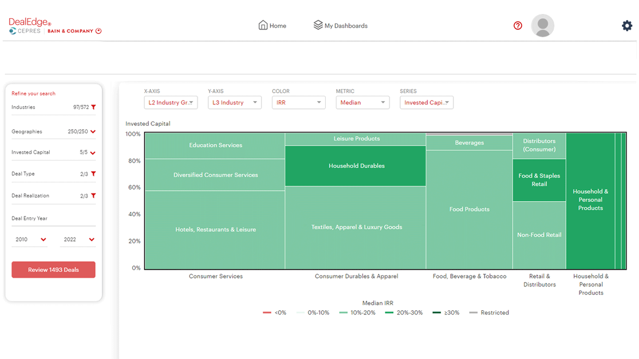This screenshot has width=639, height=359.
Task: Click the user profile avatar
Action: 542,26
